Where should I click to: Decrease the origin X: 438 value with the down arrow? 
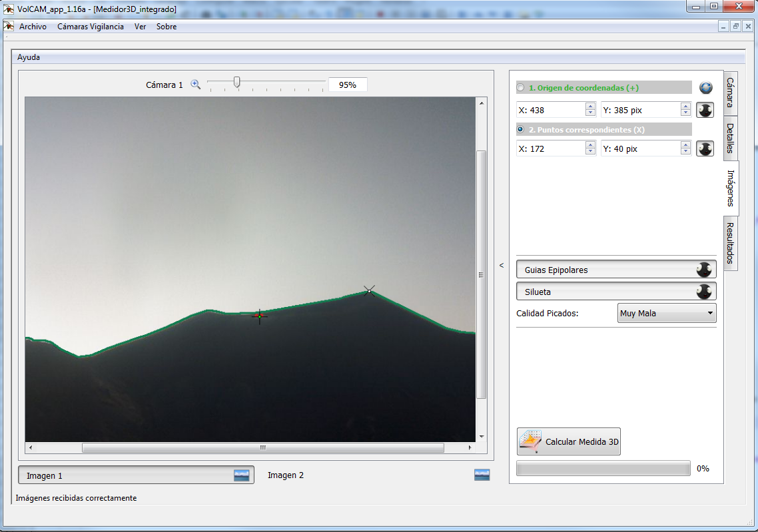pyautogui.click(x=590, y=113)
